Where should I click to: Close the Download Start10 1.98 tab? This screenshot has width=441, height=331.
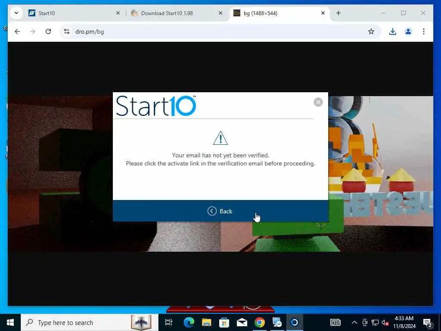(x=220, y=13)
